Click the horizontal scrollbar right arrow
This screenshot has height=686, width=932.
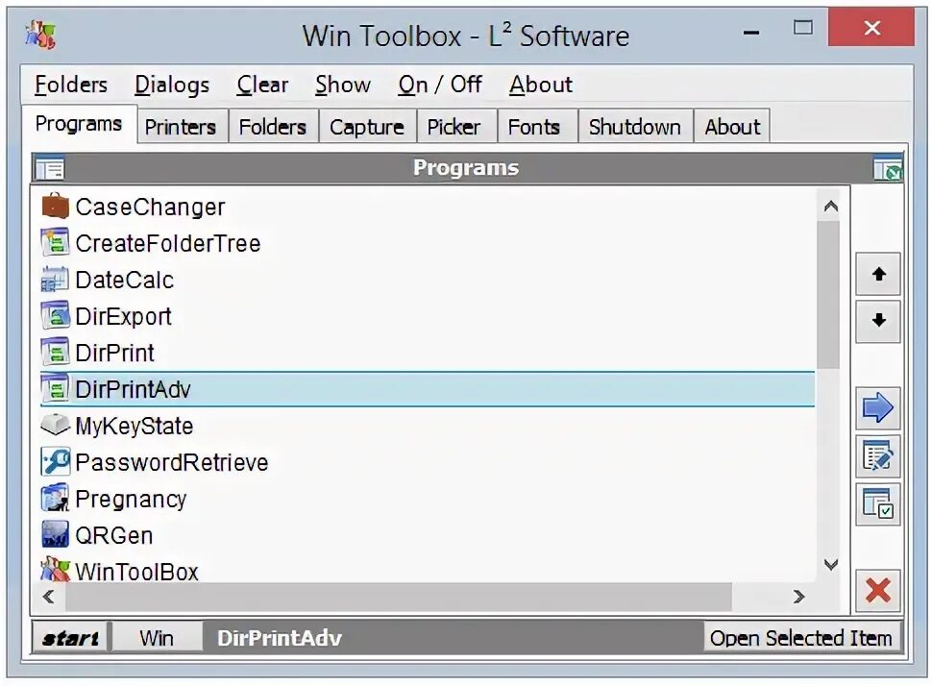tap(798, 597)
